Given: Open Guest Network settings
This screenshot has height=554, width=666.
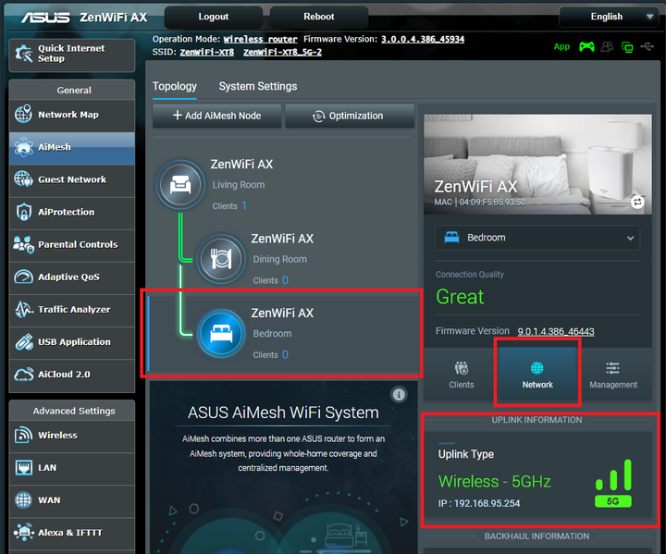Looking at the screenshot, I should (72, 179).
